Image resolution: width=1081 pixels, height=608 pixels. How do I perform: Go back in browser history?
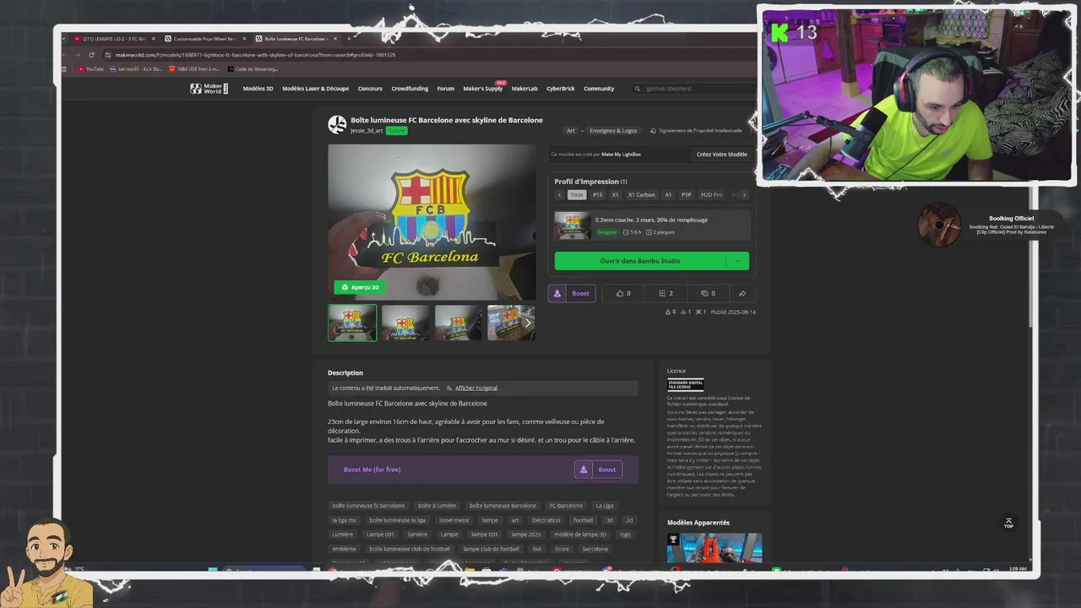coord(67,55)
